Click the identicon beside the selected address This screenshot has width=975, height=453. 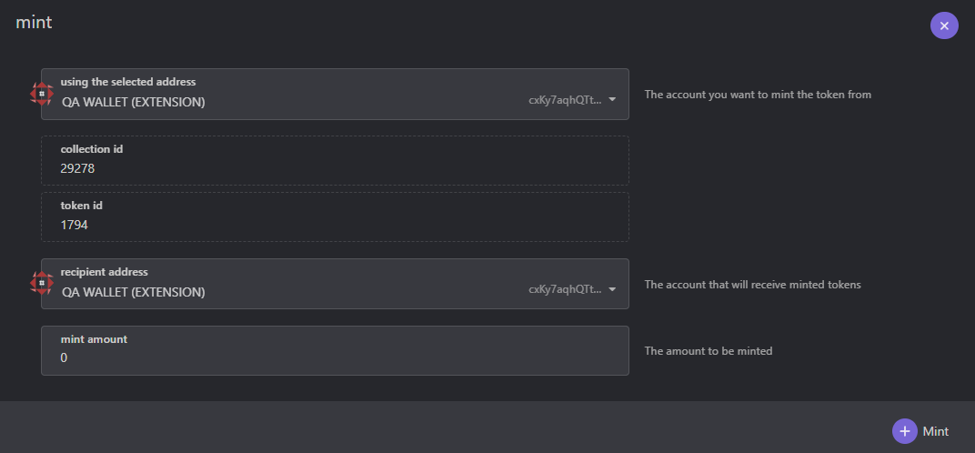pos(42,94)
